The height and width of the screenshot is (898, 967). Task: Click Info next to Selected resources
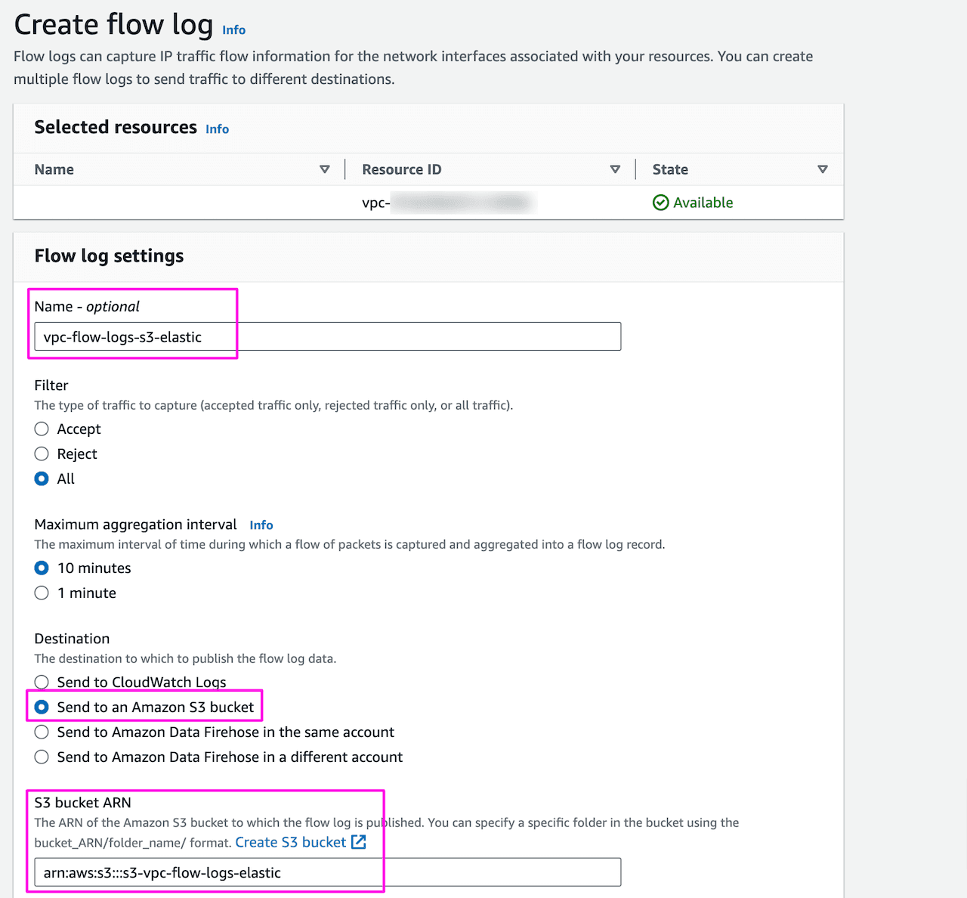(x=217, y=129)
